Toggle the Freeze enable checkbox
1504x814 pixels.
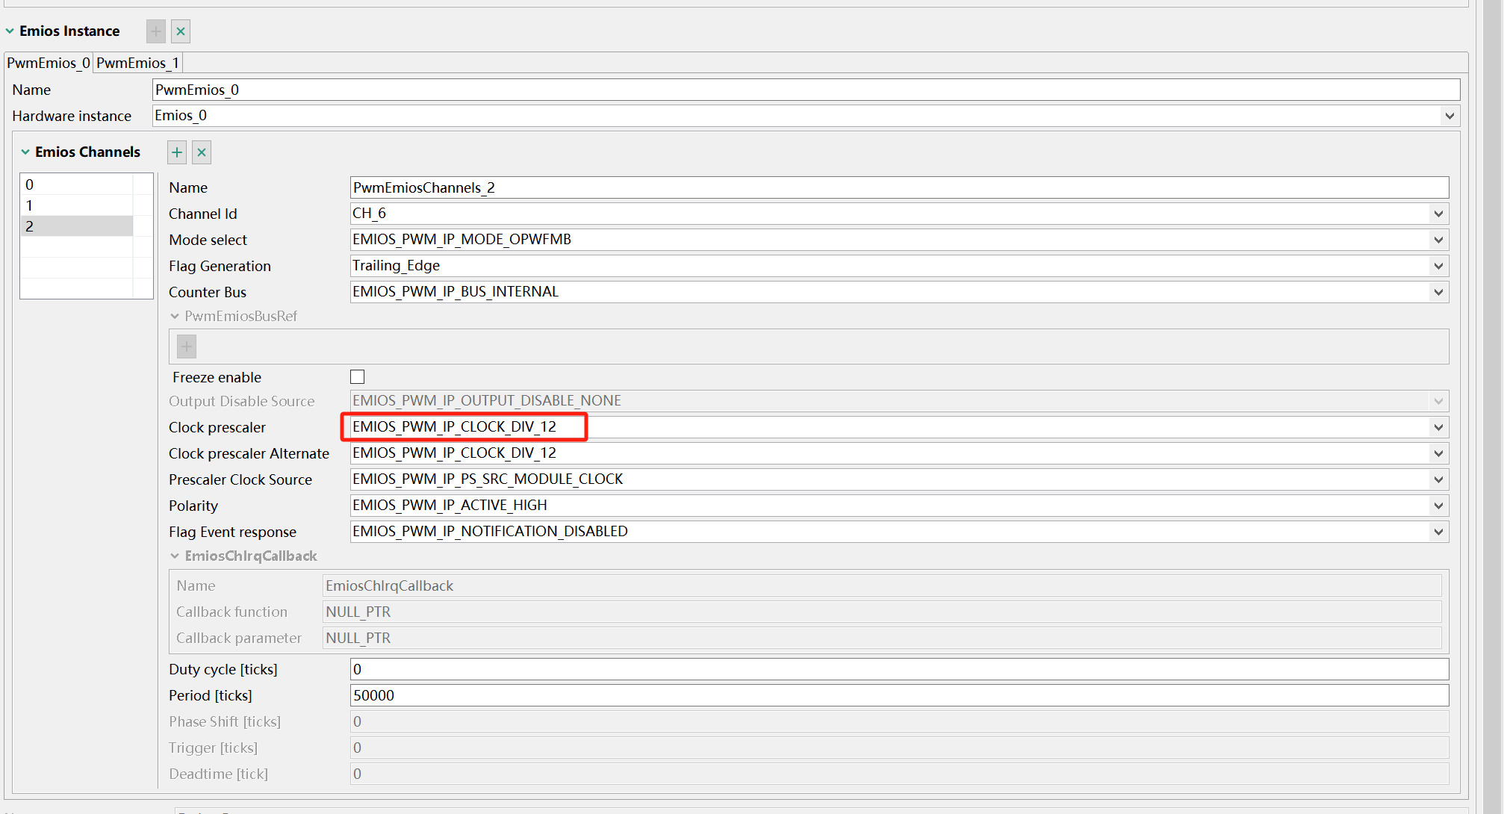pyautogui.click(x=358, y=377)
